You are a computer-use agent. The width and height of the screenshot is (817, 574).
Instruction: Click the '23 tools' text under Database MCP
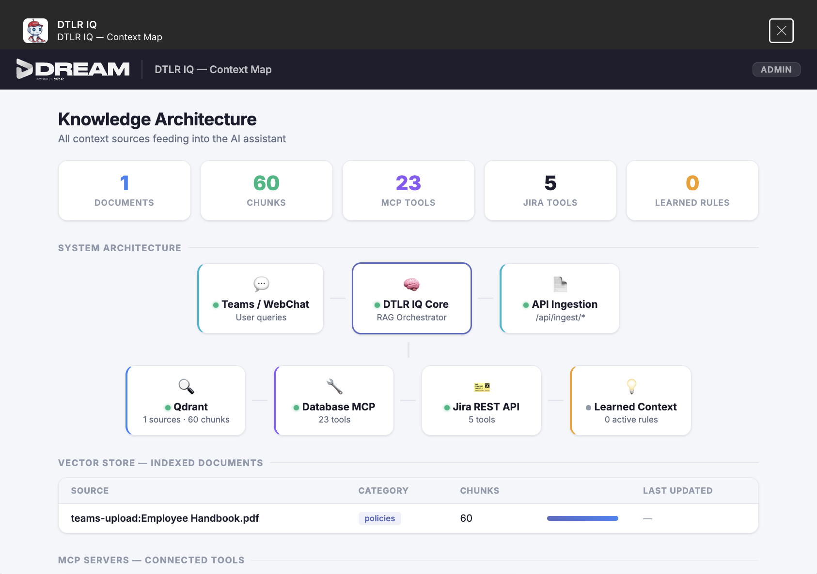[334, 420]
